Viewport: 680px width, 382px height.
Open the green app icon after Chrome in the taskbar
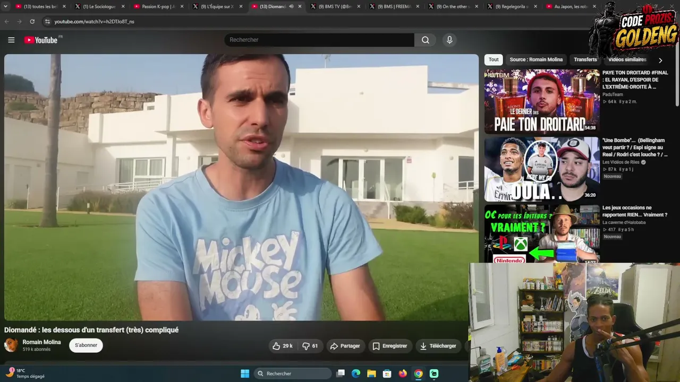pyautogui.click(x=434, y=374)
